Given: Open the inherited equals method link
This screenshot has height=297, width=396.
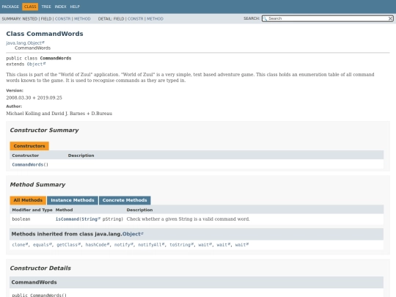Looking at the screenshot, I should point(43,245).
